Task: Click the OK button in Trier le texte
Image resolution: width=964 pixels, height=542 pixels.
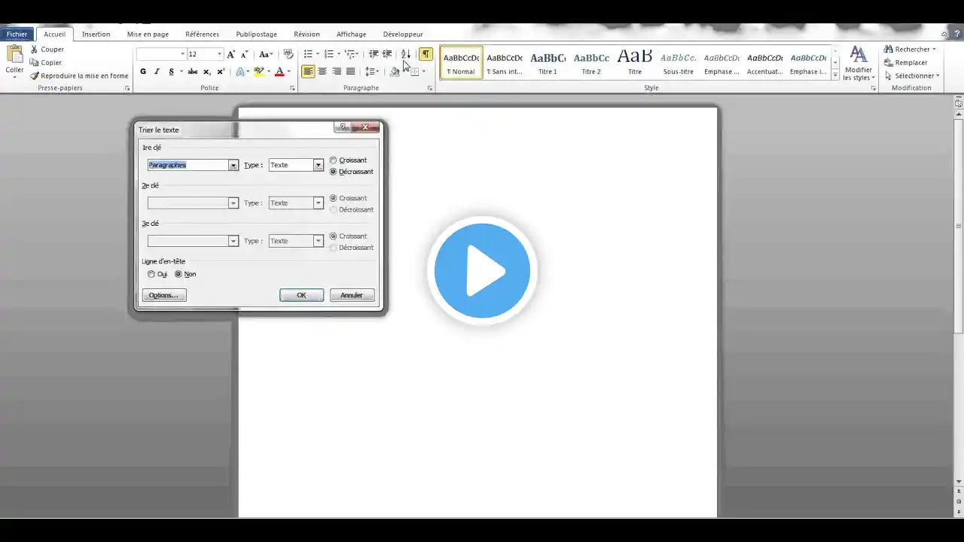Action: pyautogui.click(x=301, y=295)
